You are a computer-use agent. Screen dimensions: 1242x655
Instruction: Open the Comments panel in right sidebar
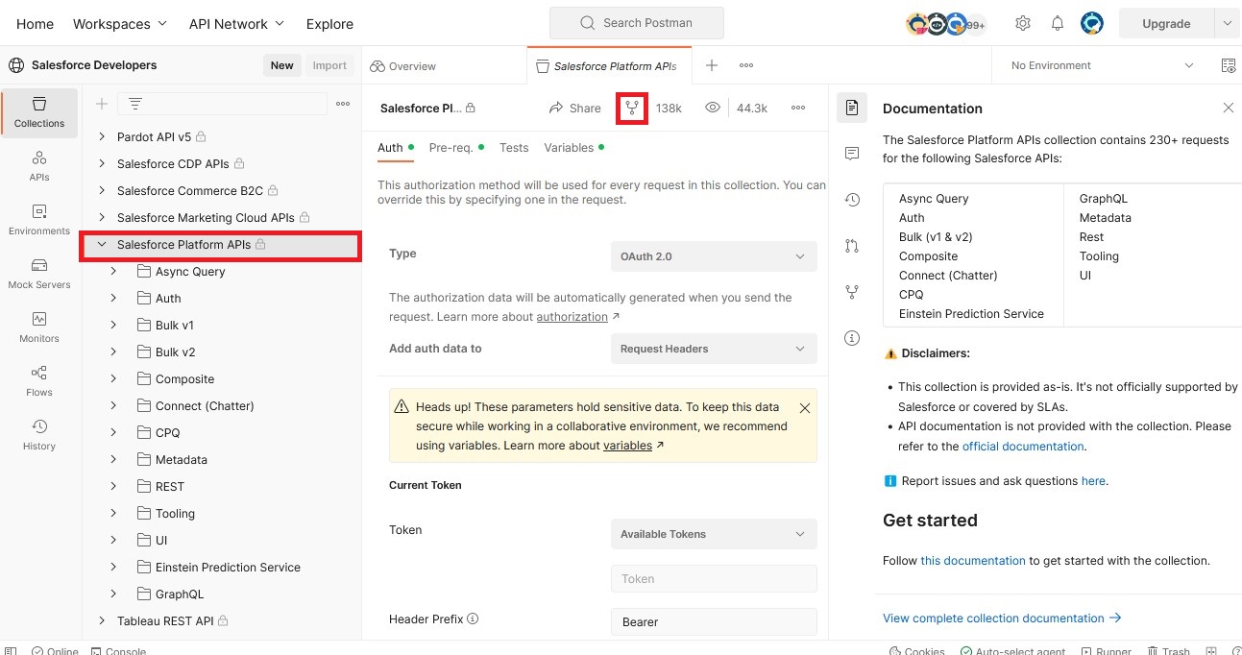click(851, 153)
